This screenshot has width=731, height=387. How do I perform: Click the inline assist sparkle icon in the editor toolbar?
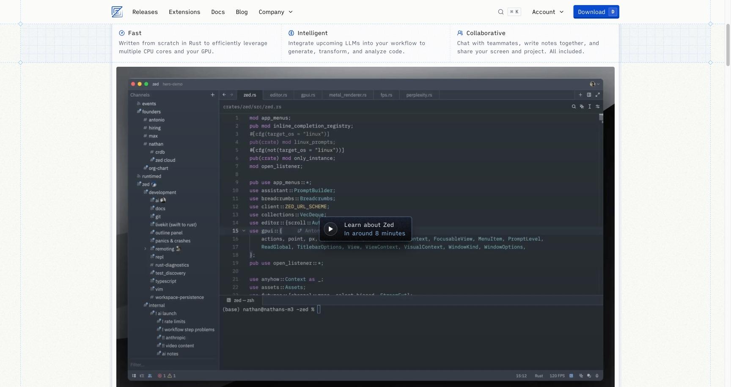tap(582, 107)
